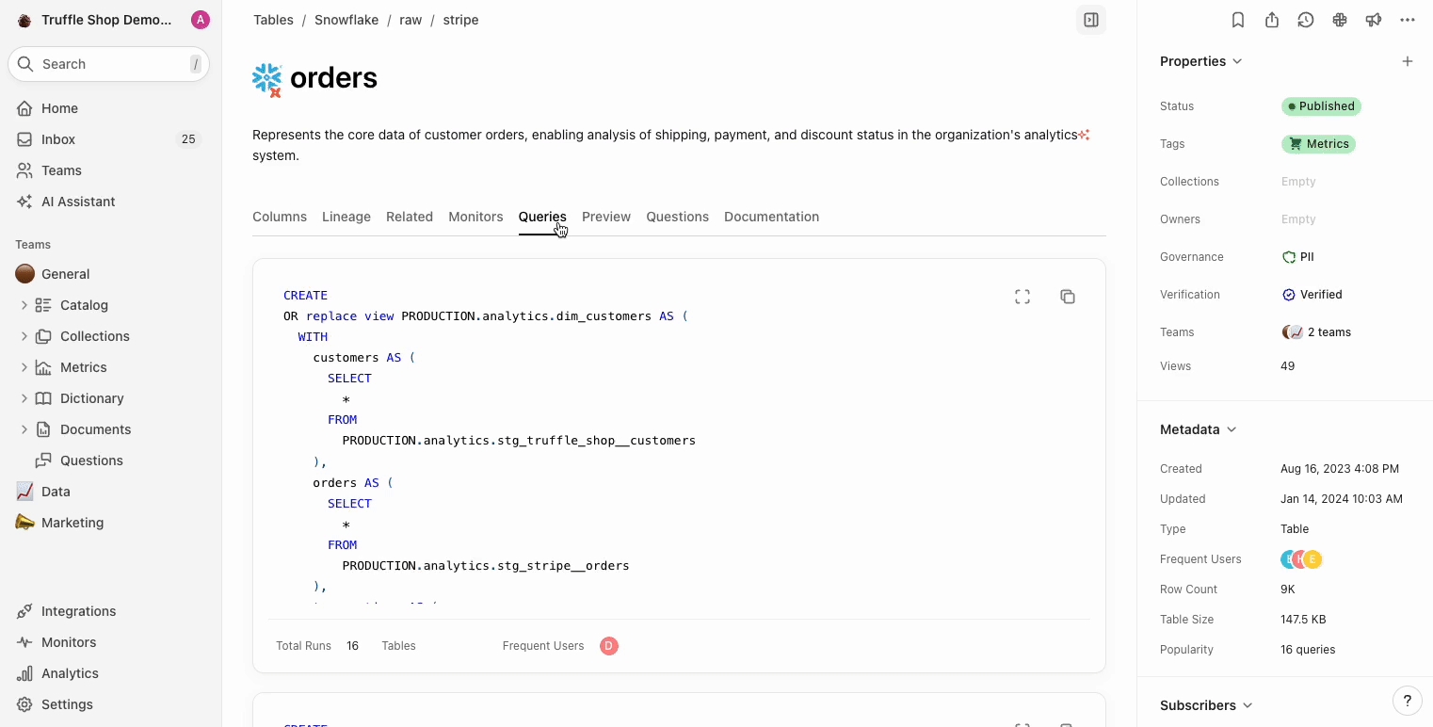Click the Snowflake breadcrumb link
Image resolution: width=1433 pixels, height=727 pixels.
[346, 20]
